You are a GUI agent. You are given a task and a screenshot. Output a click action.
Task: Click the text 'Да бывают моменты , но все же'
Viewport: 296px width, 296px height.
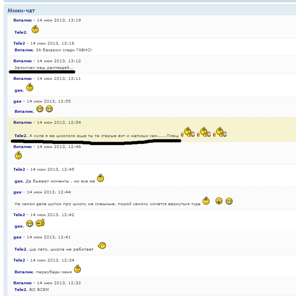pos(60,181)
